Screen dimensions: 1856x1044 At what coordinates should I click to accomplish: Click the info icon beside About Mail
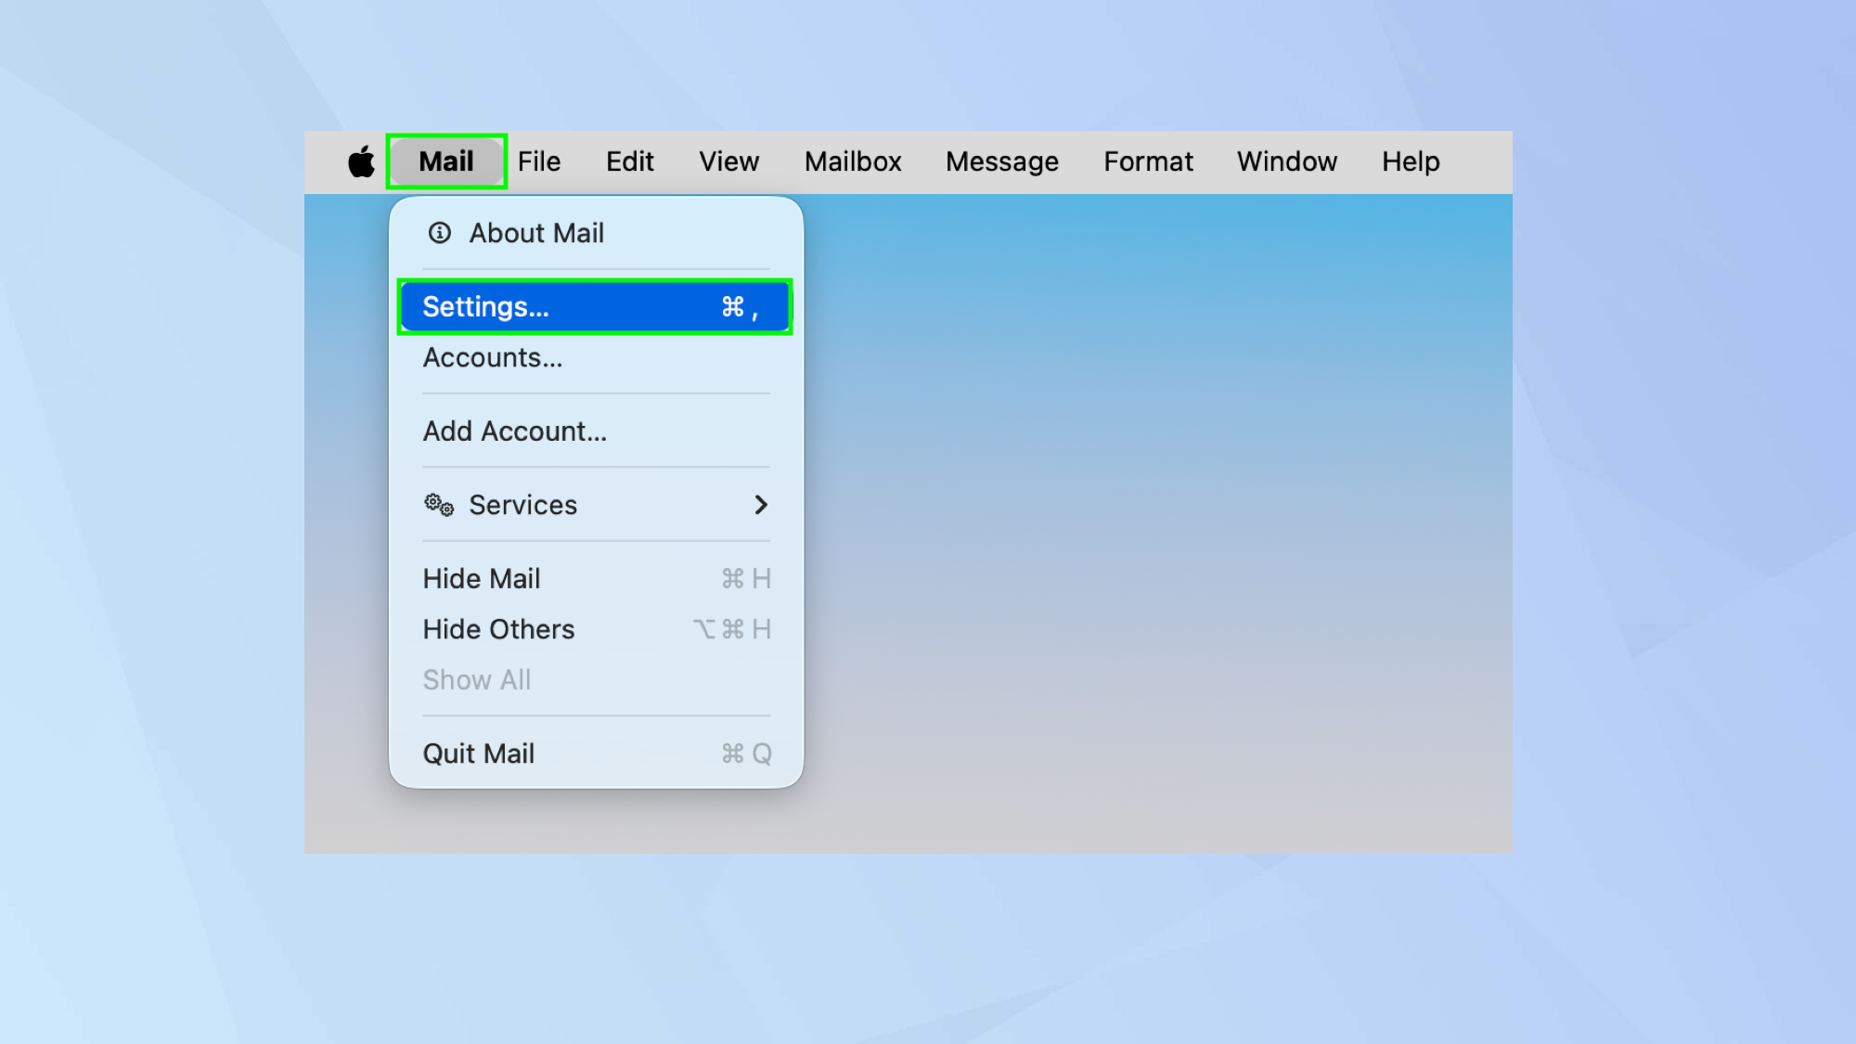(x=439, y=233)
